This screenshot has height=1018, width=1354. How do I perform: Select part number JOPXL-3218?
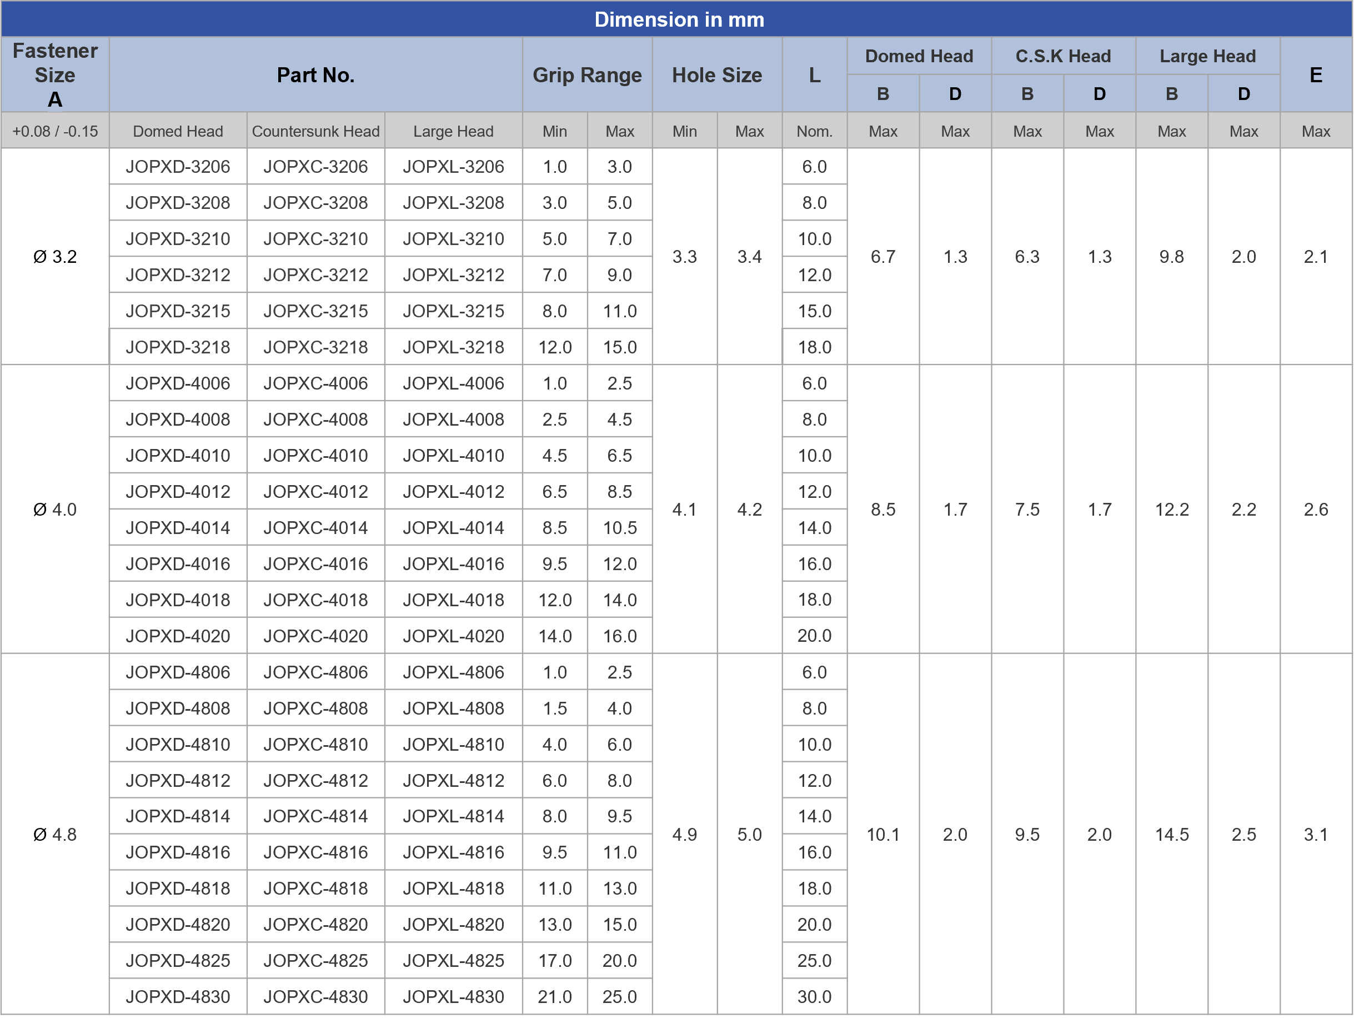(x=454, y=347)
